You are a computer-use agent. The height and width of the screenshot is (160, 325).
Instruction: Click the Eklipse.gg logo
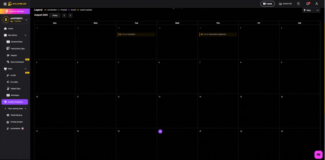(18, 4)
